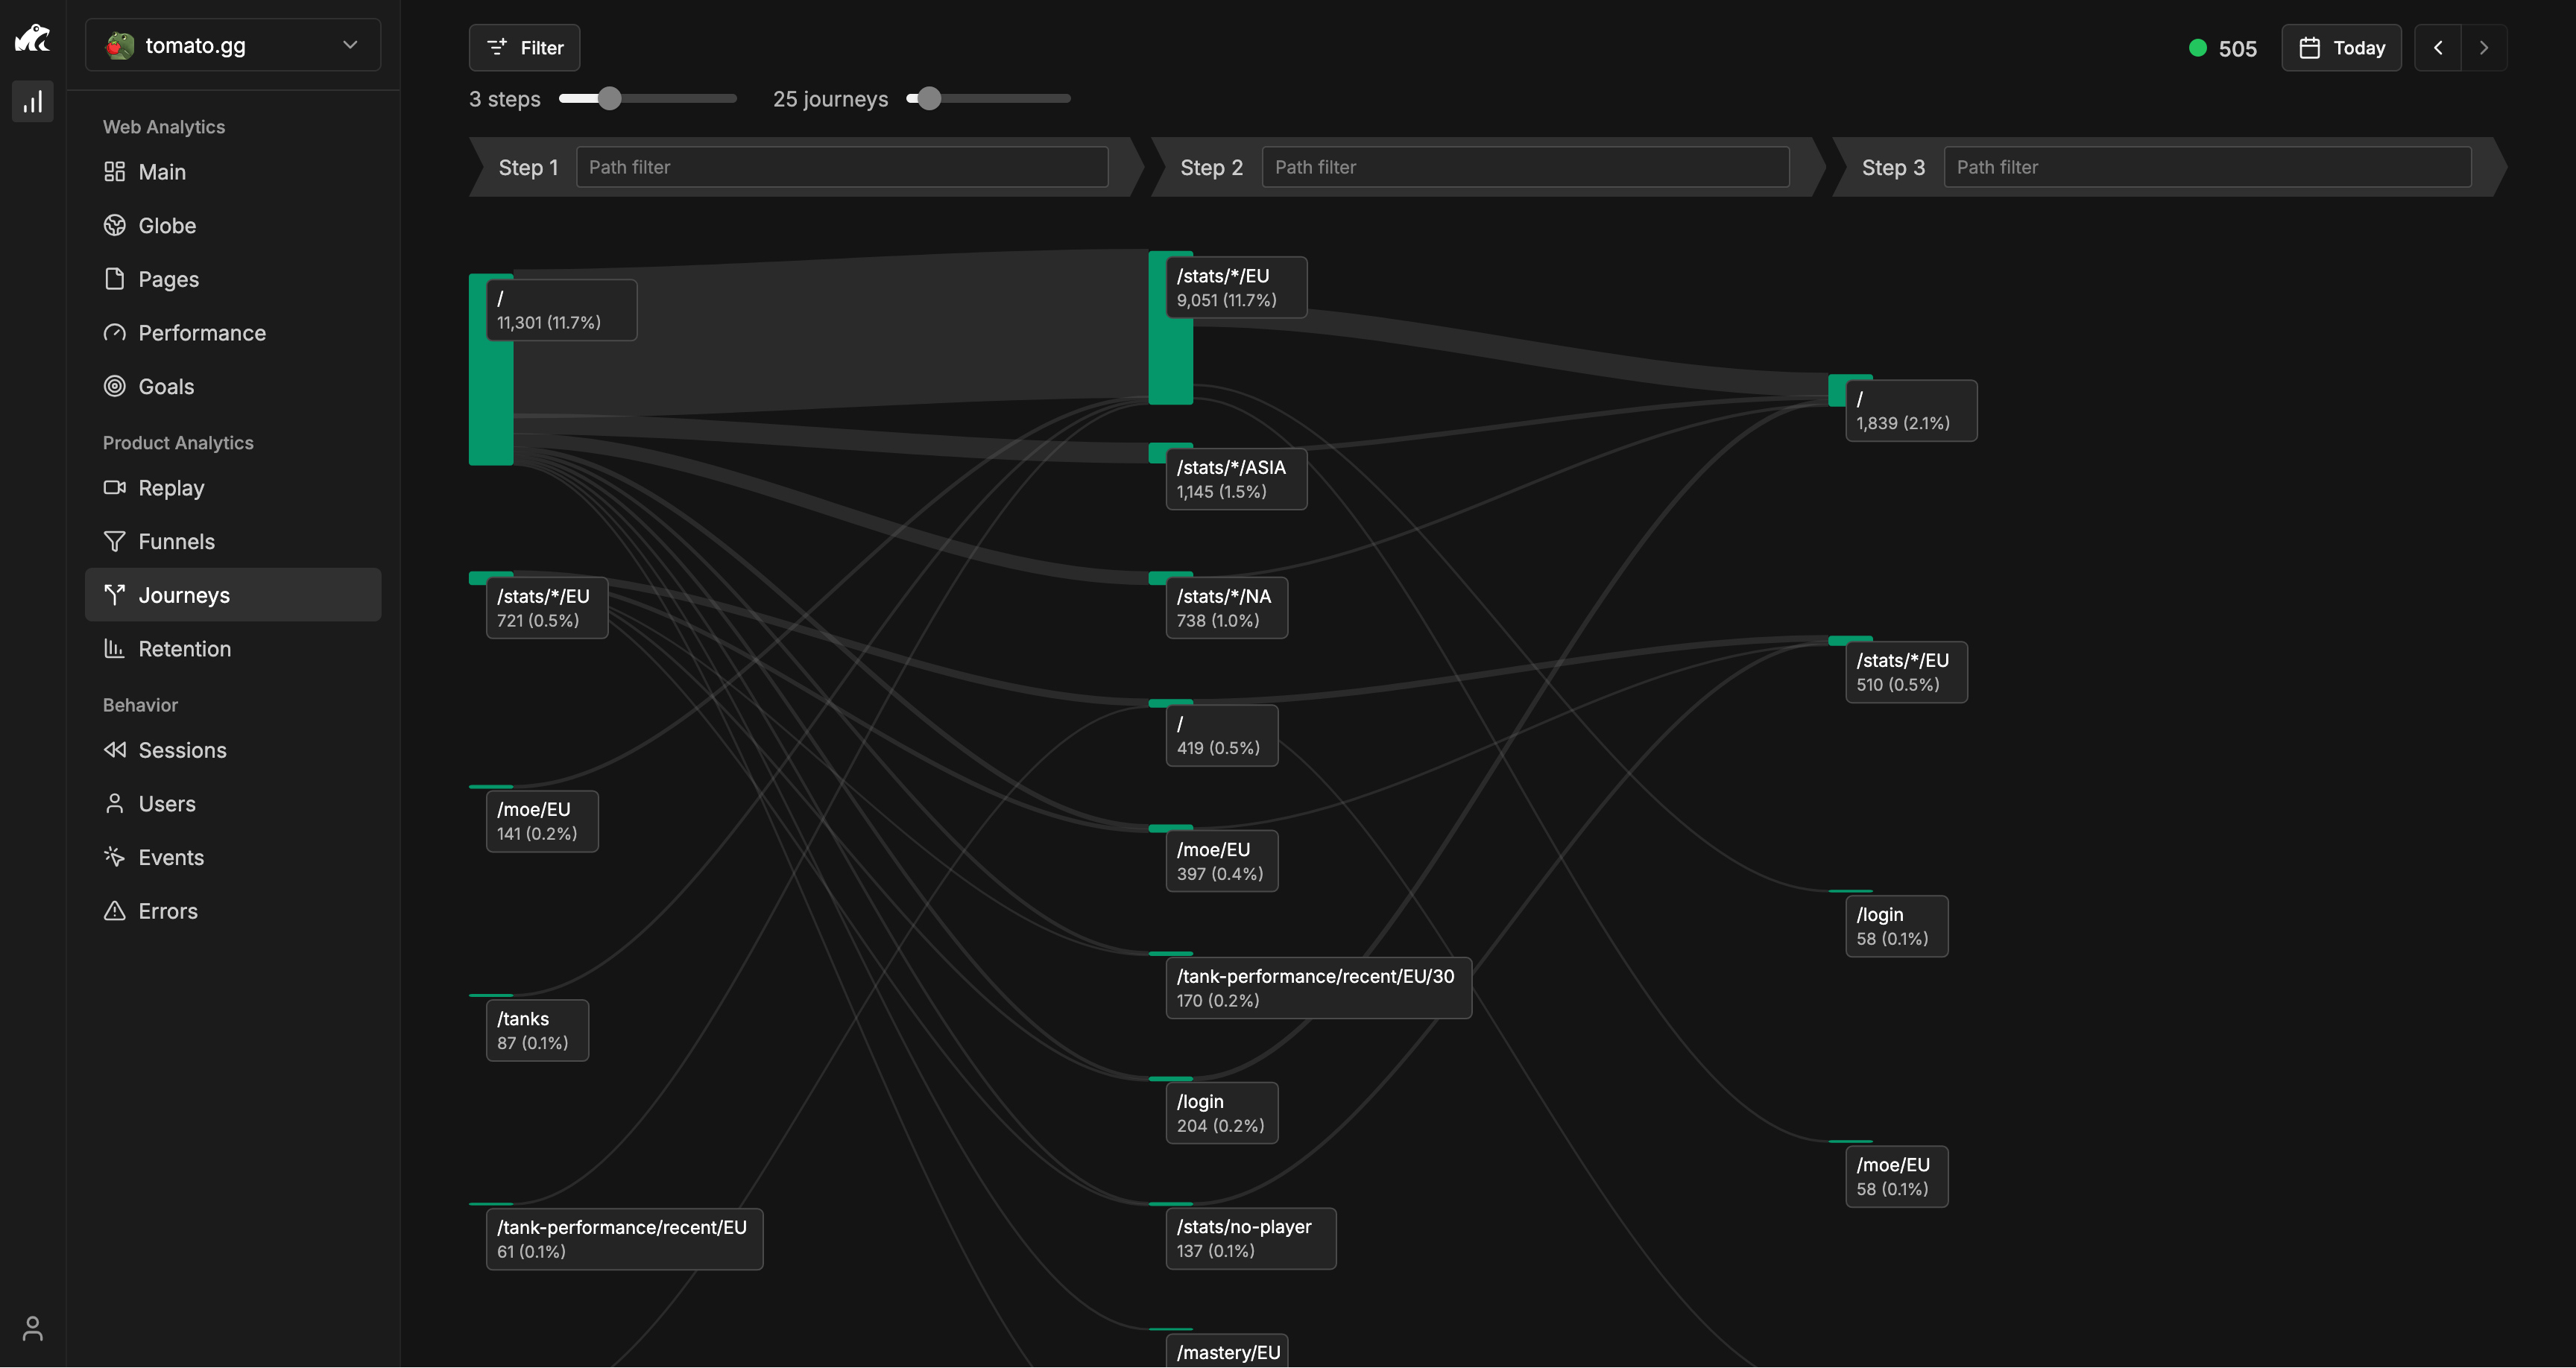Select Retention in the sidebar
The image size is (2576, 1368).
[185, 648]
